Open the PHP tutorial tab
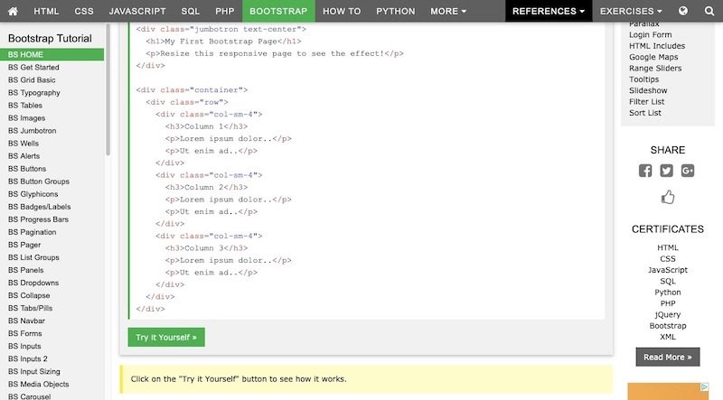 pos(224,11)
